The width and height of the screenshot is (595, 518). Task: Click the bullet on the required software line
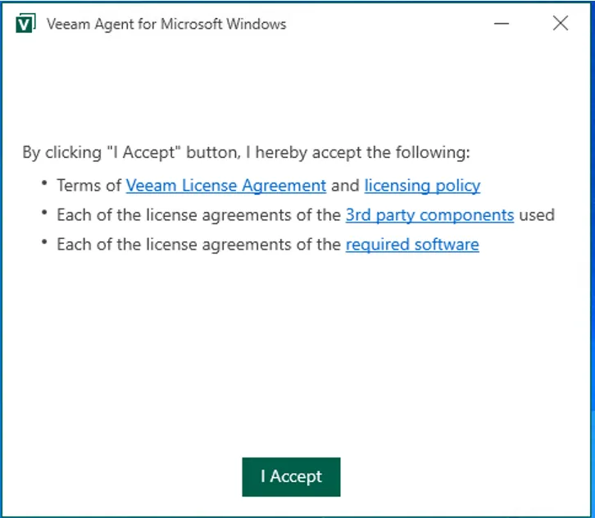44,242
